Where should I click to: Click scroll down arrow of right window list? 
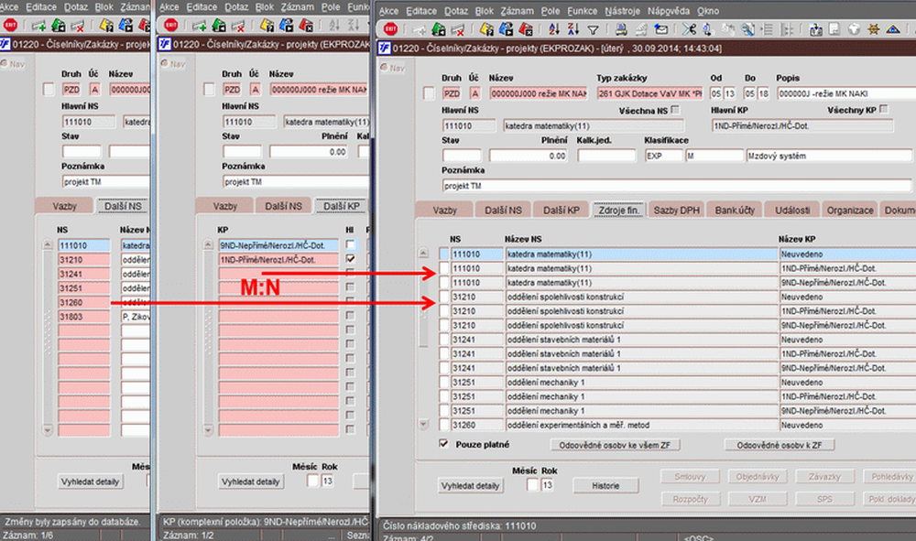click(423, 424)
